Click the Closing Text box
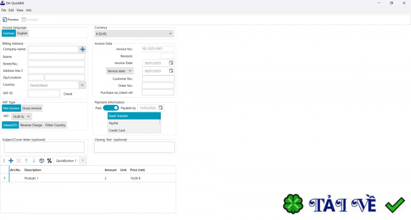 point(134,147)
